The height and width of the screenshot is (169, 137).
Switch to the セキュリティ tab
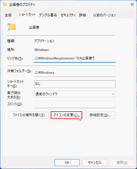tap(68, 15)
